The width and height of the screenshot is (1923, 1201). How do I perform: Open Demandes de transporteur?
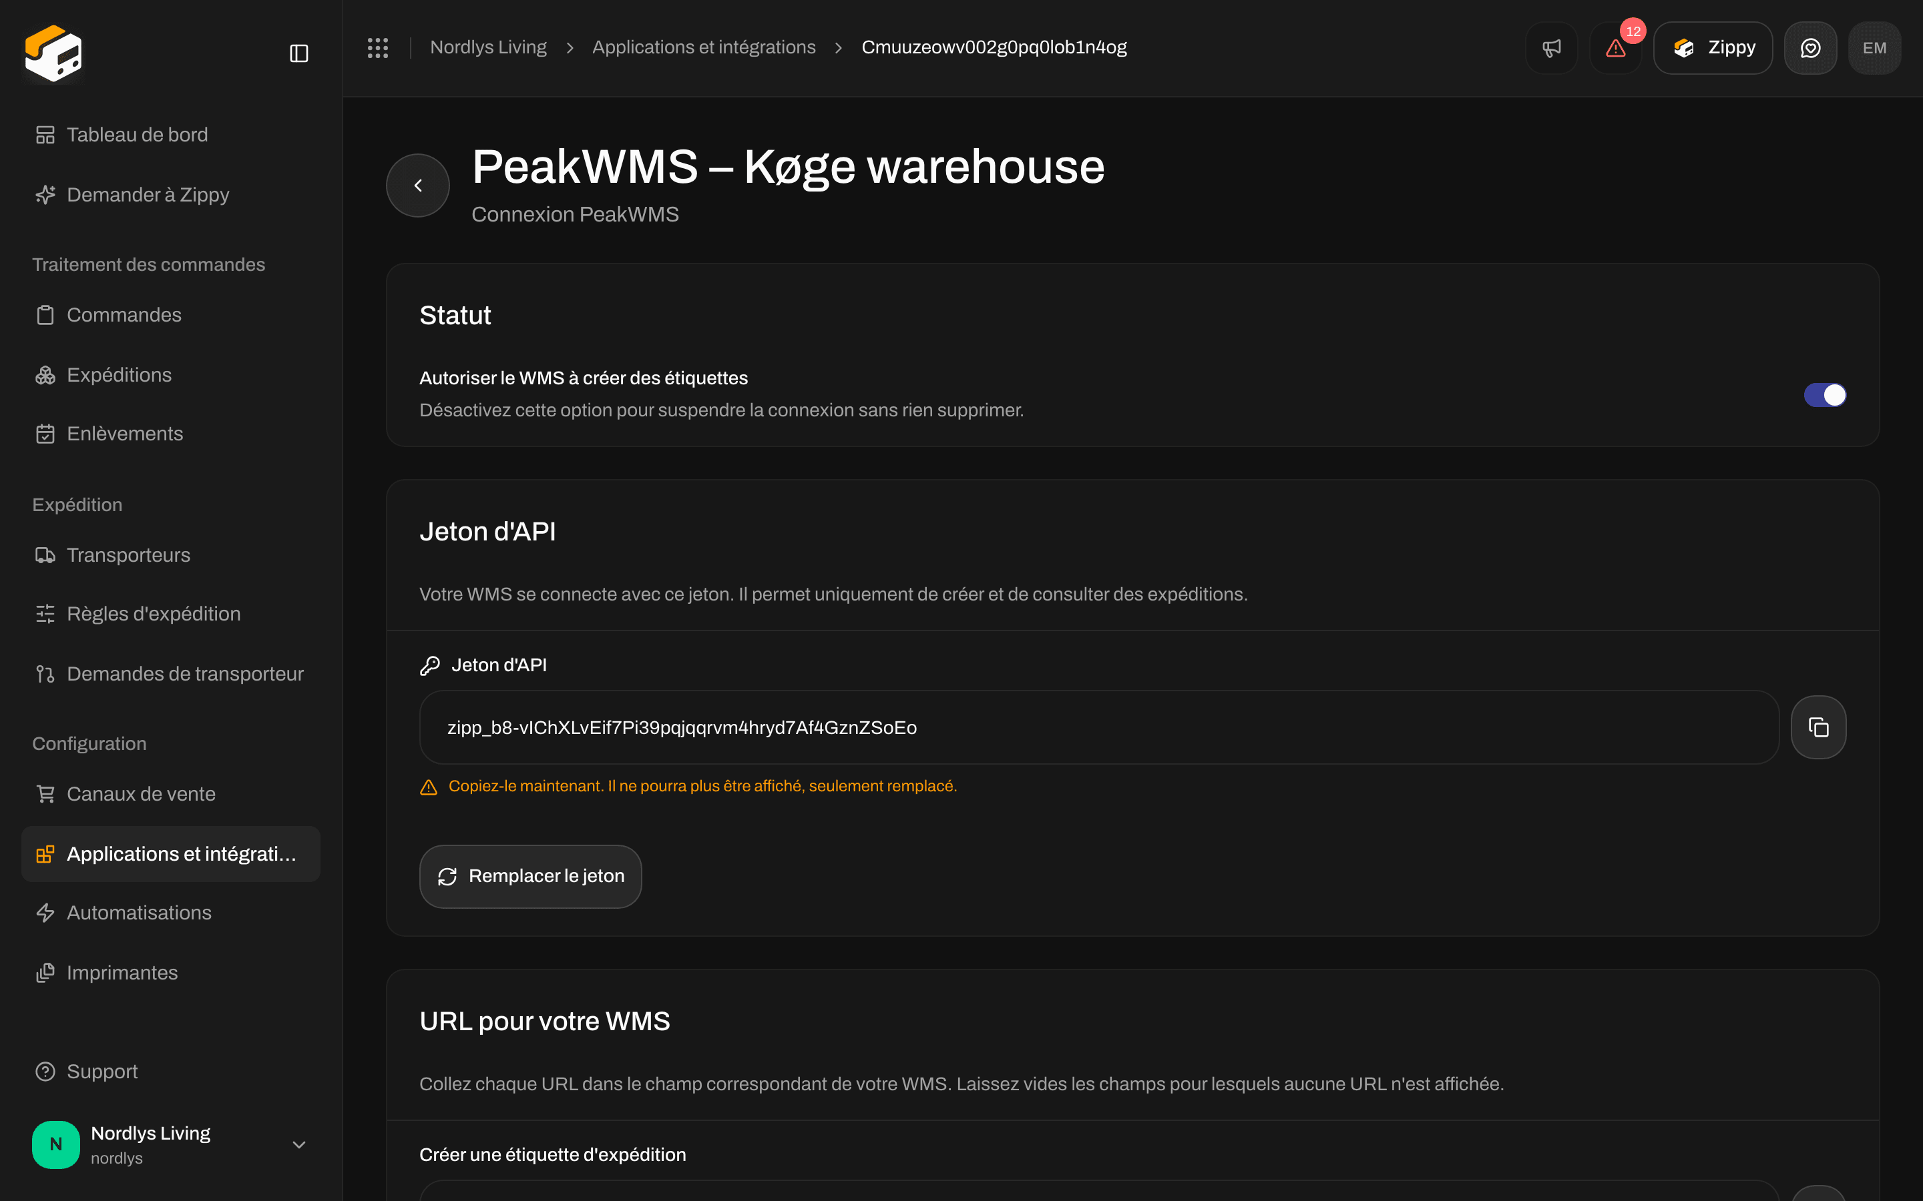tap(171, 674)
